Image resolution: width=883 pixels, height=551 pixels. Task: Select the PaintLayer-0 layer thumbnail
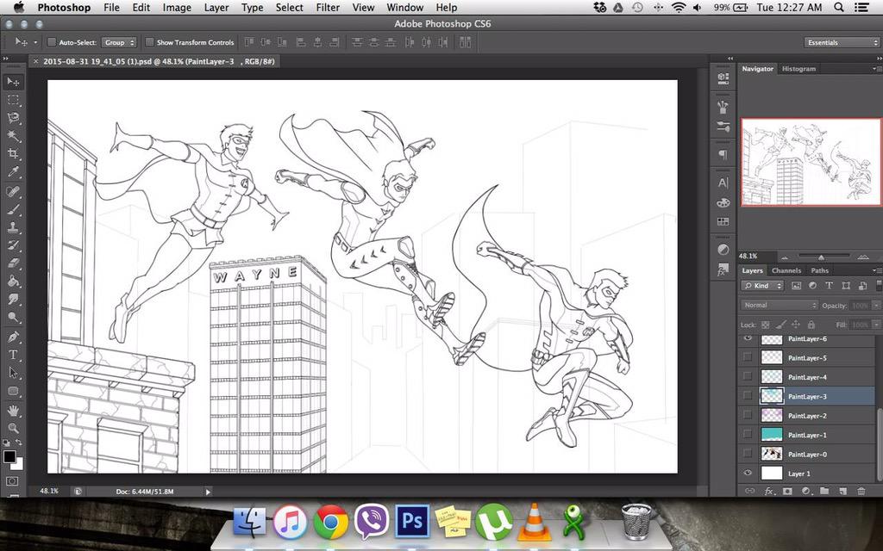(772, 454)
